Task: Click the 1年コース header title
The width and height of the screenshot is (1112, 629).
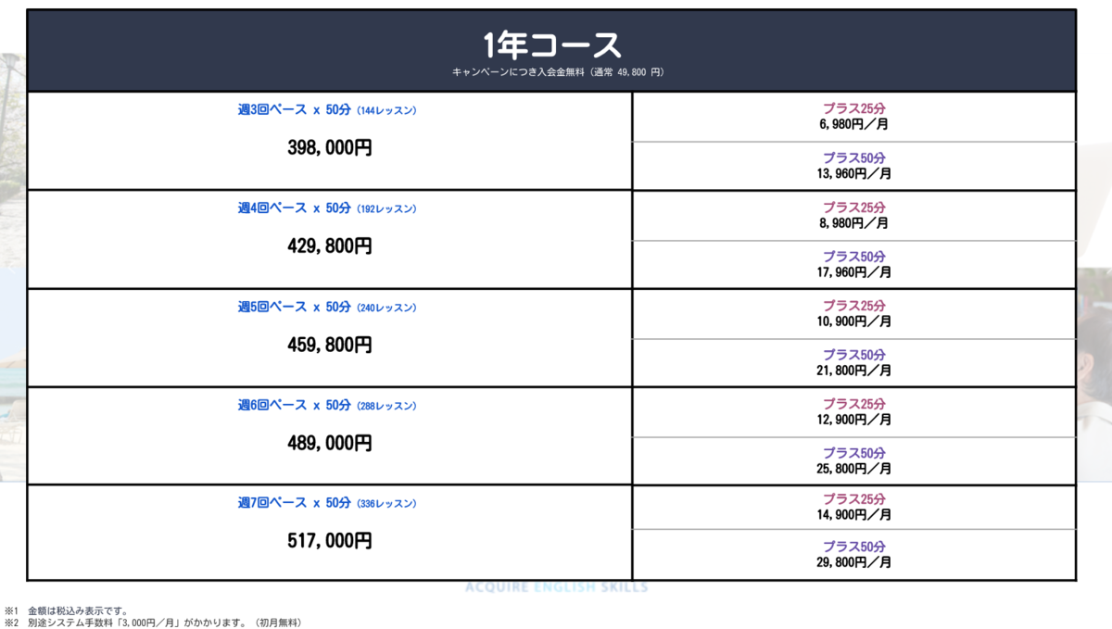Action: (551, 44)
